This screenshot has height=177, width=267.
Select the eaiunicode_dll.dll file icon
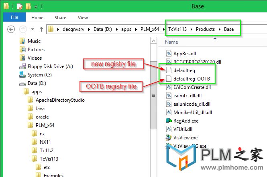pyautogui.click(x=169, y=104)
